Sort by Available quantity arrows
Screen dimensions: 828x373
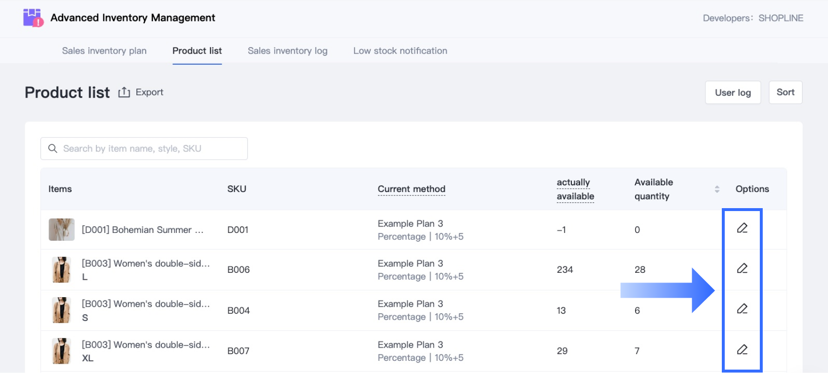(716, 189)
